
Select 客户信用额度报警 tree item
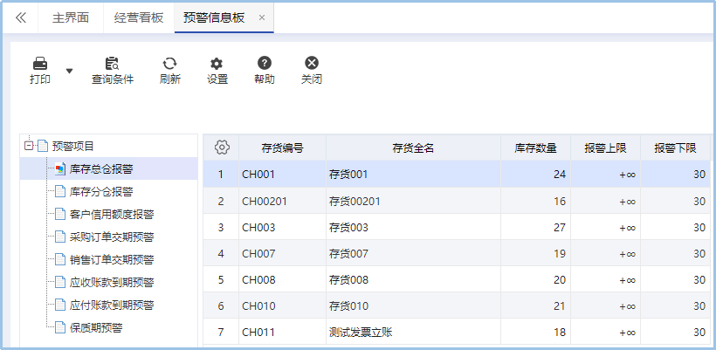pyautogui.click(x=112, y=214)
